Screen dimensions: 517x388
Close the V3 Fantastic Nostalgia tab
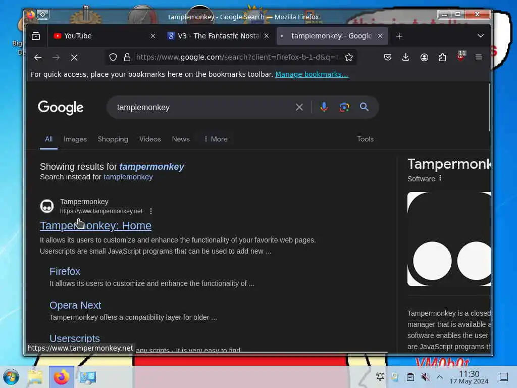[267, 36]
